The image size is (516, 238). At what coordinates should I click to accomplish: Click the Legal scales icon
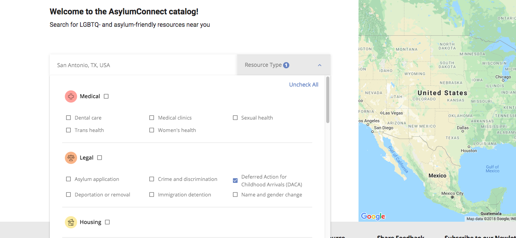pyautogui.click(x=71, y=158)
